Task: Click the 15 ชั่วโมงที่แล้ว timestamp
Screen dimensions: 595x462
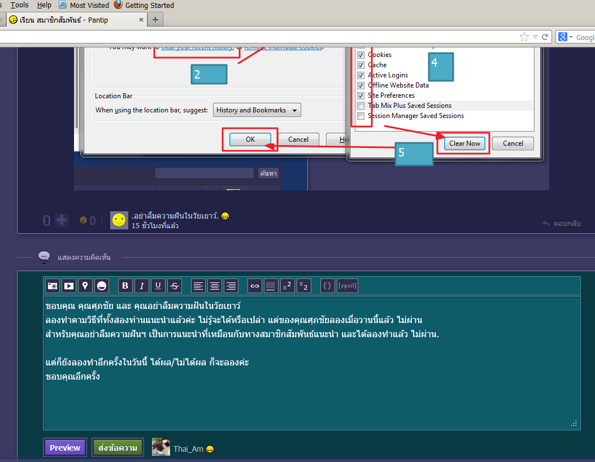Action: (x=155, y=226)
